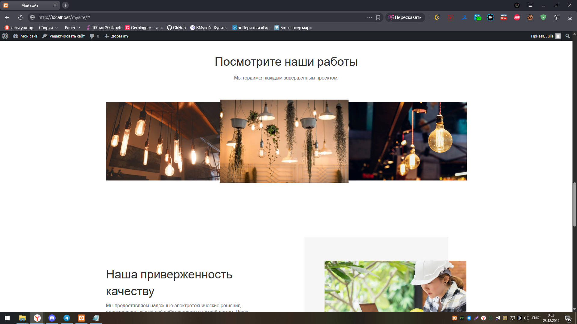
Task: Click the AdBlock Plus extension icon
Action: coord(517,17)
